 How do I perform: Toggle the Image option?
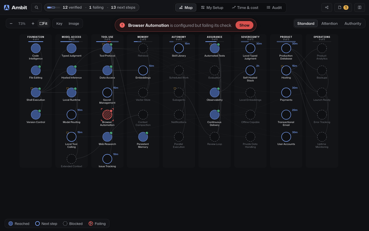[74, 24]
